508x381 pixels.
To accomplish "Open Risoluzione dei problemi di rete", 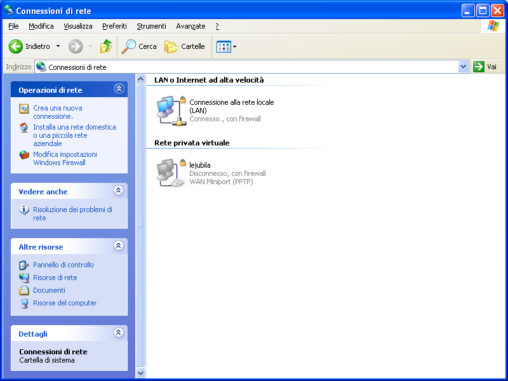I will coord(72,213).
